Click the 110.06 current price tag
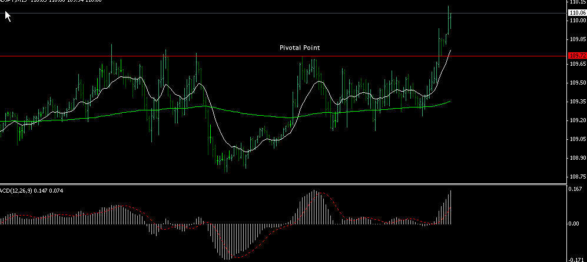587x262 pixels. (x=577, y=13)
